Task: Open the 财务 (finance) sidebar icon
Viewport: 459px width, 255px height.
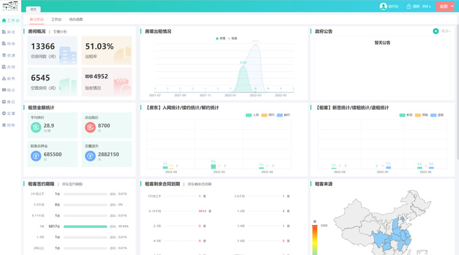Action: (5, 79)
